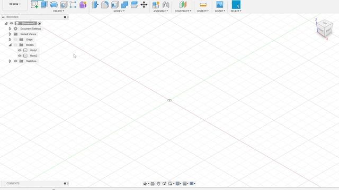Click the Insert image icon
Viewport: 339px width, 190px height.
click(x=220, y=5)
